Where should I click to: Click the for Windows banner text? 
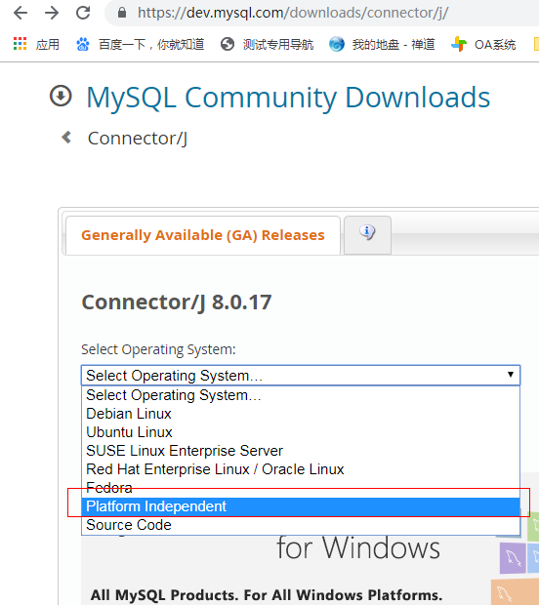[x=358, y=547]
